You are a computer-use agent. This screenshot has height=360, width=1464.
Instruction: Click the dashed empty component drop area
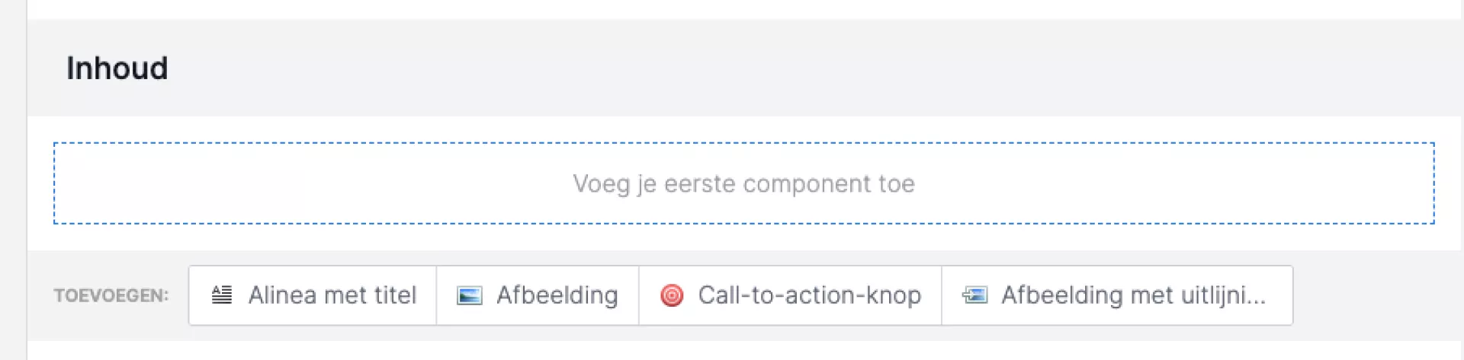(x=305, y=183)
